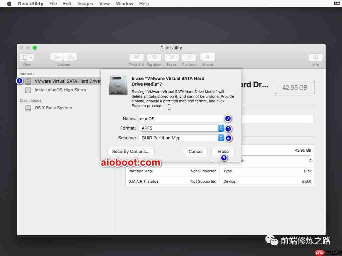Click the Erase toolbar icon
Image resolution: width=342 pixels, height=256 pixels.
click(x=171, y=57)
